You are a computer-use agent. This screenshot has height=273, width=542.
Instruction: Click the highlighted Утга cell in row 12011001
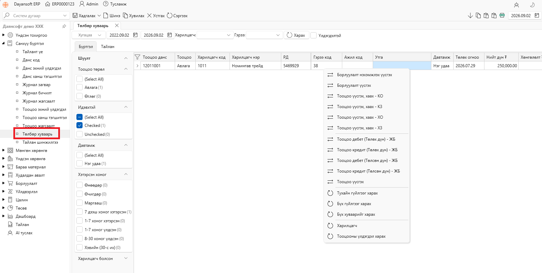pos(402,66)
